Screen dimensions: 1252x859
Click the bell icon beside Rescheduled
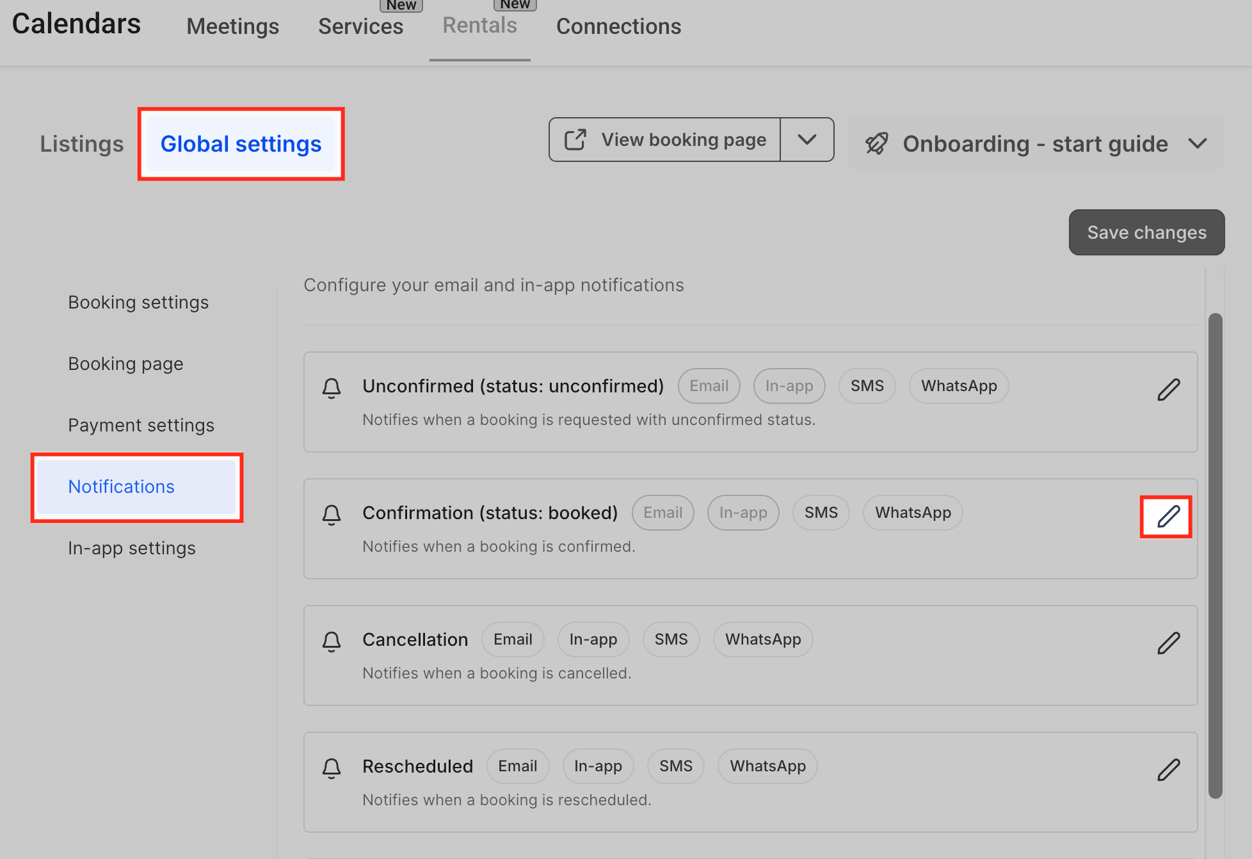332,768
